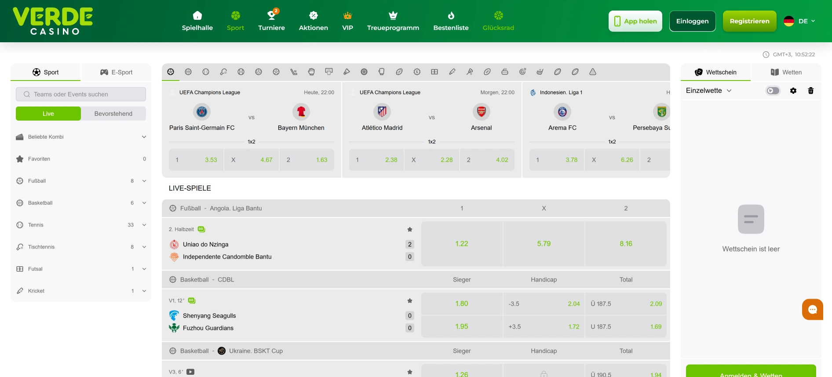Click the Einloggen button
832x377 pixels.
pos(693,21)
